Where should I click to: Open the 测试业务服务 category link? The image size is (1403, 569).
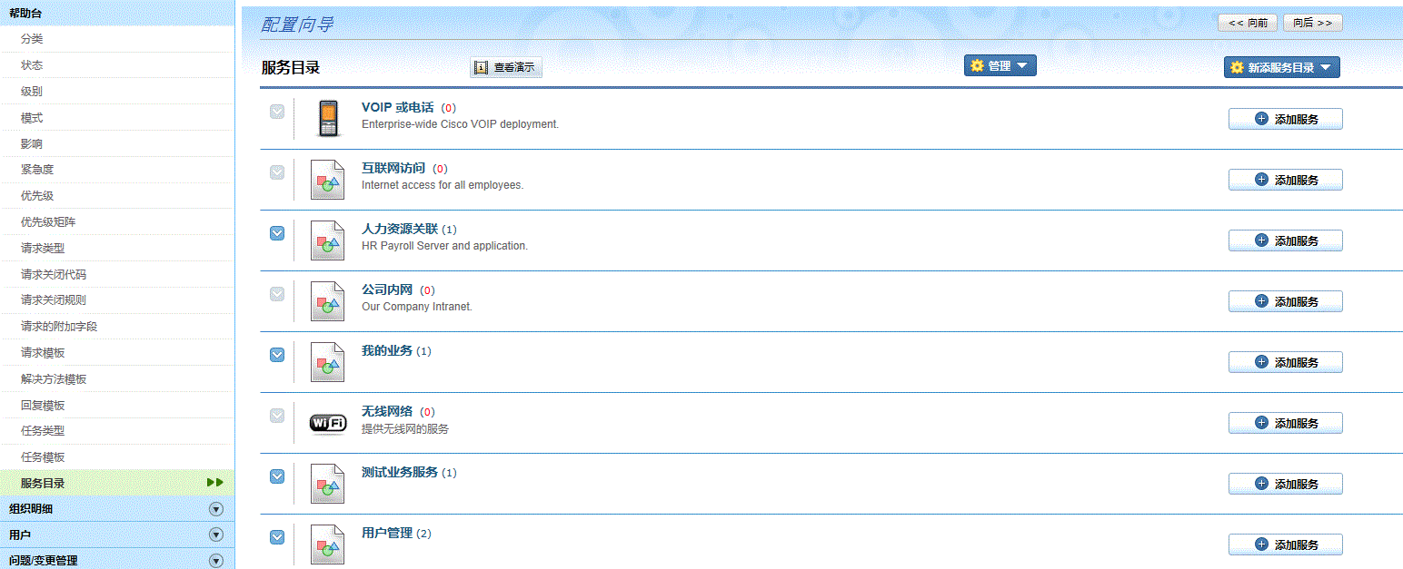point(400,472)
